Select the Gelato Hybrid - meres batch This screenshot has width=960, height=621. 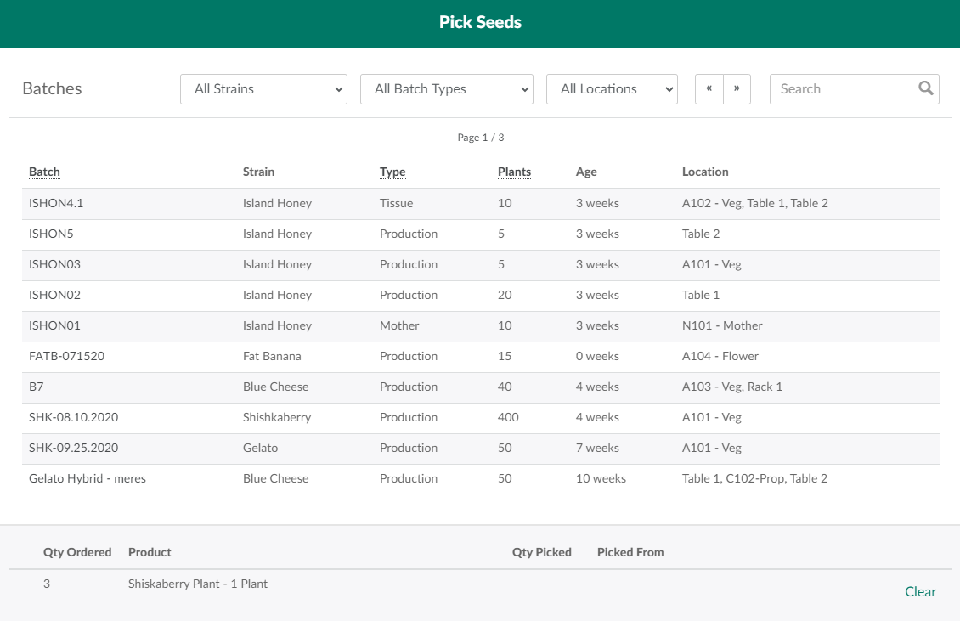pos(88,478)
